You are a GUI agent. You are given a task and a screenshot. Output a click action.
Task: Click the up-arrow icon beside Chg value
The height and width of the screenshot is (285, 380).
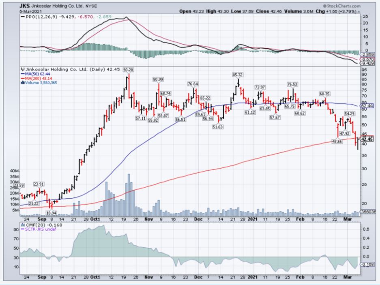[359, 12]
